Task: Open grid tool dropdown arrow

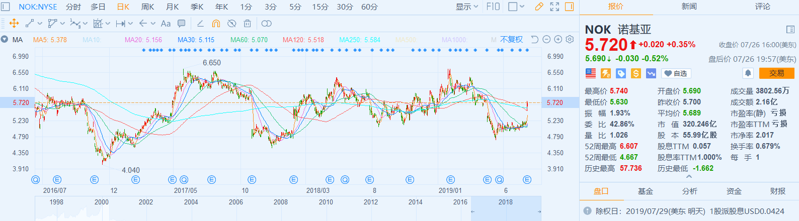Action: pyautogui.click(x=108, y=24)
